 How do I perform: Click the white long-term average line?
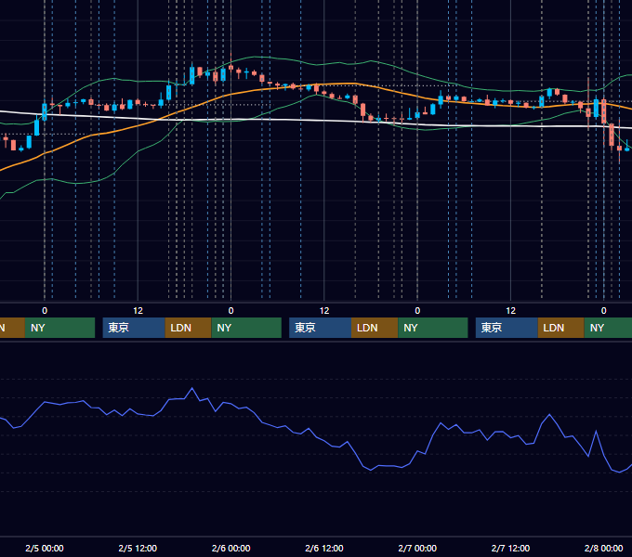[283, 120]
